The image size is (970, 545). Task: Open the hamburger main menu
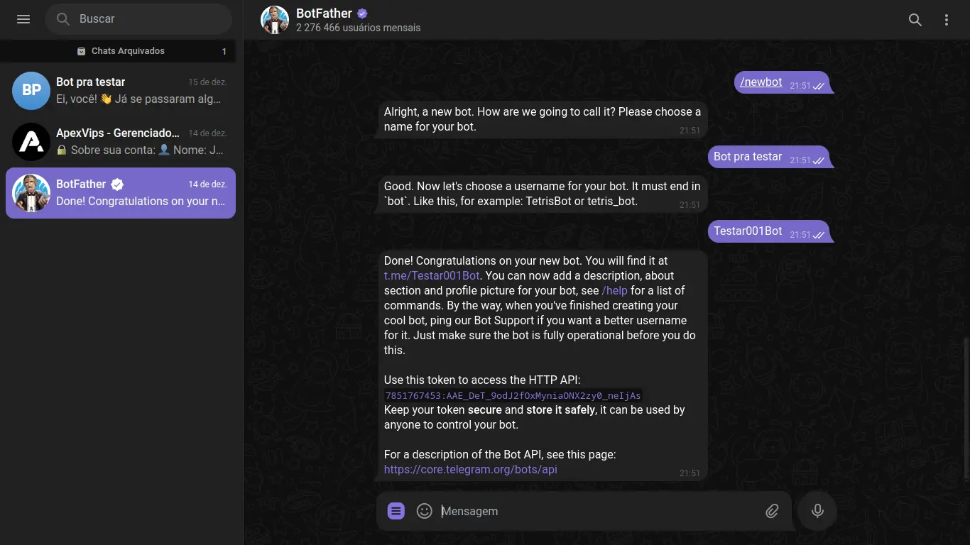pos(23,19)
